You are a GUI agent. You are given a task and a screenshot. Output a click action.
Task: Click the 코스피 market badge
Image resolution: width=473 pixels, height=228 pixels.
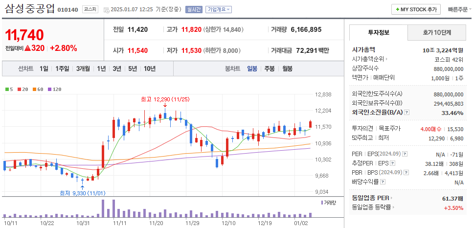pyautogui.click(x=90, y=9)
